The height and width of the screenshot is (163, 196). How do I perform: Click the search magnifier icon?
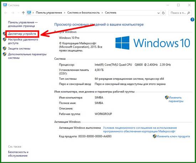(189, 13)
